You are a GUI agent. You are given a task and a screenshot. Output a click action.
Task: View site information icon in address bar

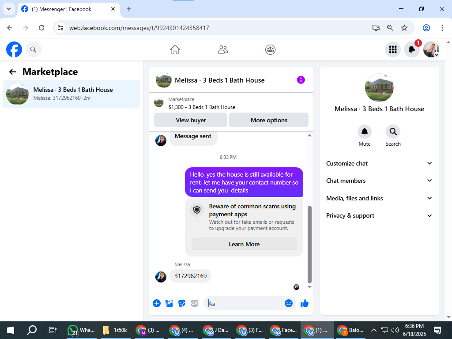[x=60, y=28]
